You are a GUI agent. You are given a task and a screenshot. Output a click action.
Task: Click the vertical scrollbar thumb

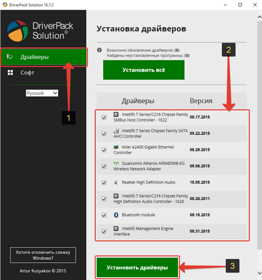point(260,135)
